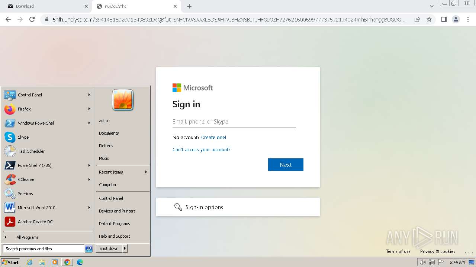The image size is (476, 267).
Task: Click the Start button
Action: (x=10, y=262)
